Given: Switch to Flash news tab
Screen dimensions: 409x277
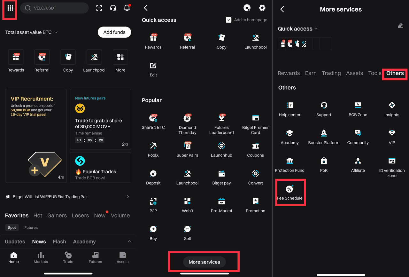Looking at the screenshot, I should 59,241.
